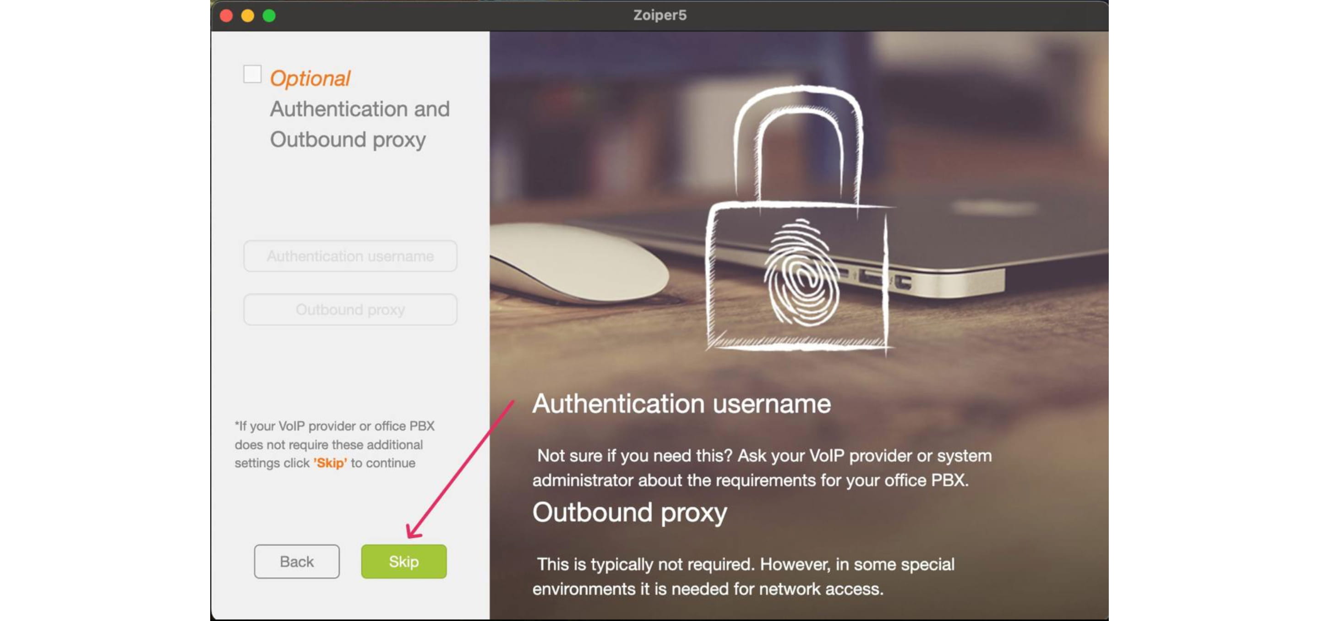
Task: Click the padlock shackle illustration
Action: 799,144
